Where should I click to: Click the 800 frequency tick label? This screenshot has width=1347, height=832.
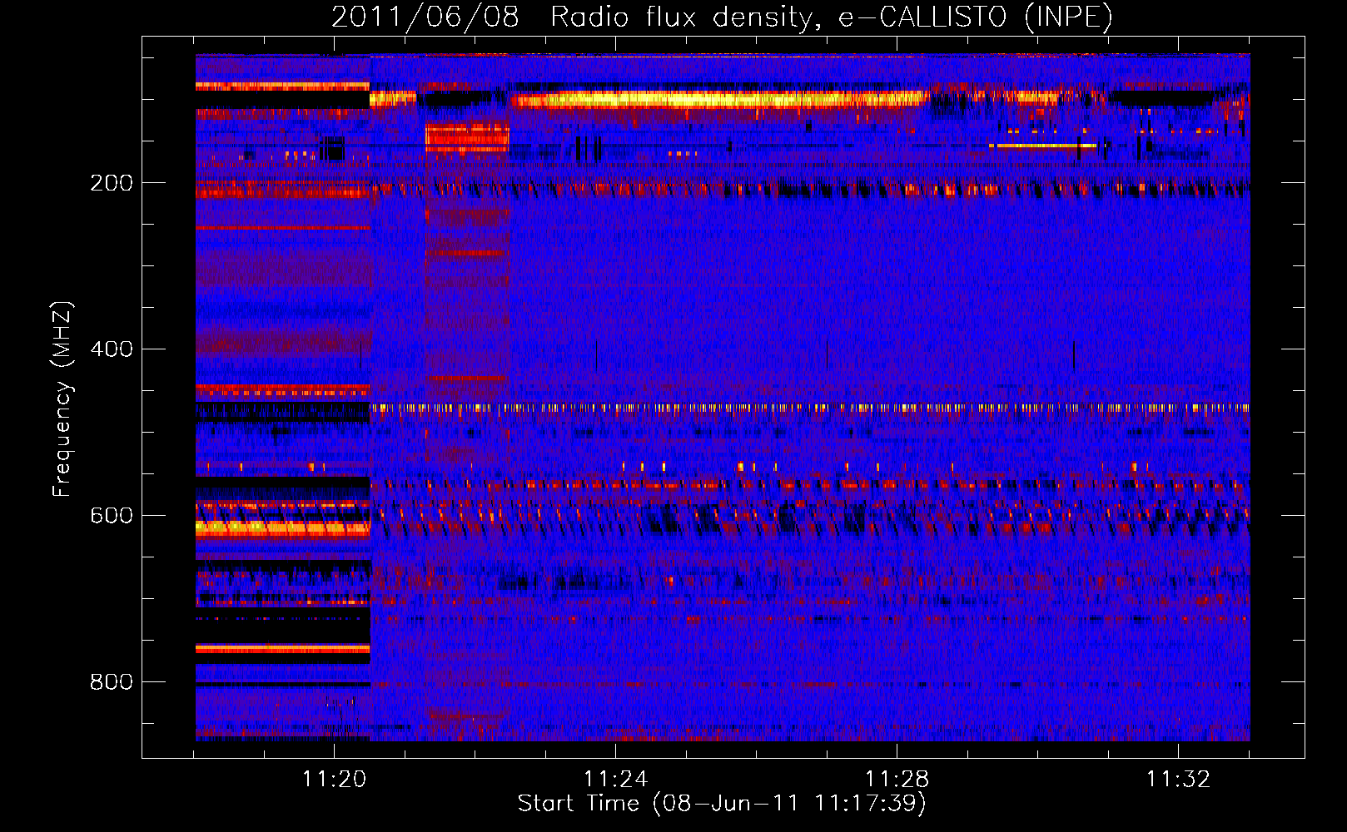click(112, 681)
